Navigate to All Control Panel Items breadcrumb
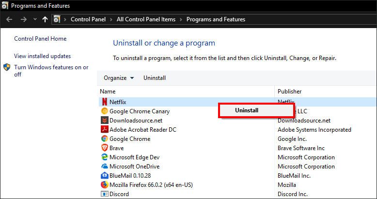The width and height of the screenshot is (377, 199). tap(146, 19)
